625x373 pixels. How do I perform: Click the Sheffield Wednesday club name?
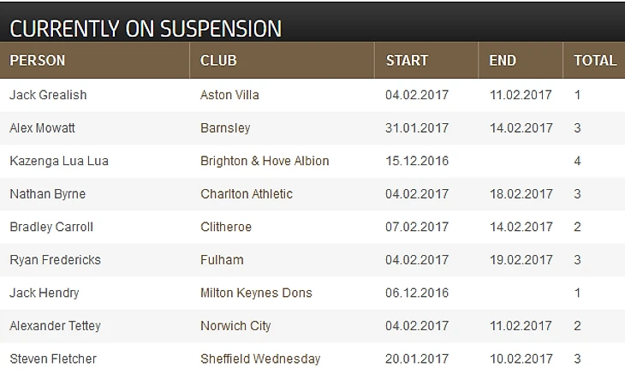point(260,359)
